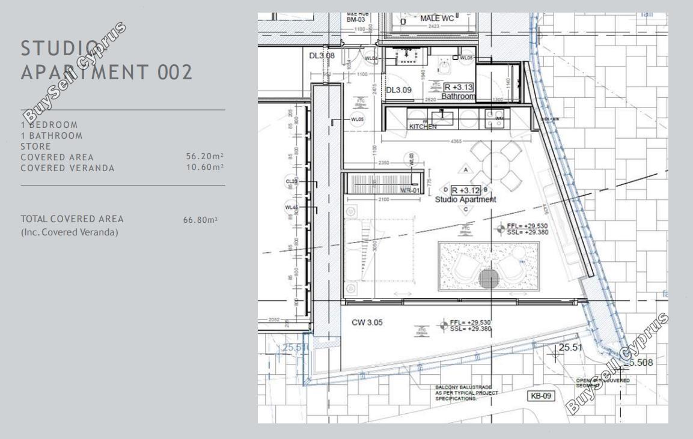Click the 'COVERED AREA' label
The width and height of the screenshot is (693, 439).
[57, 157]
